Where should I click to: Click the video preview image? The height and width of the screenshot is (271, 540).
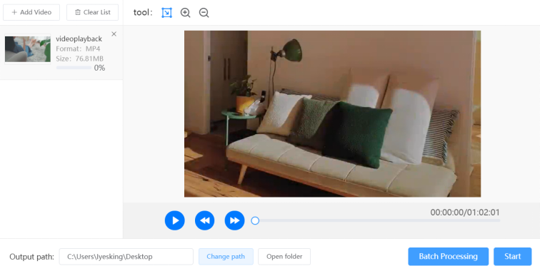click(x=332, y=114)
